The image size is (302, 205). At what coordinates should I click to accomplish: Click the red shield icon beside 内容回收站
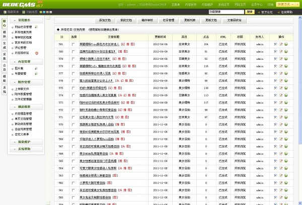(37, 53)
